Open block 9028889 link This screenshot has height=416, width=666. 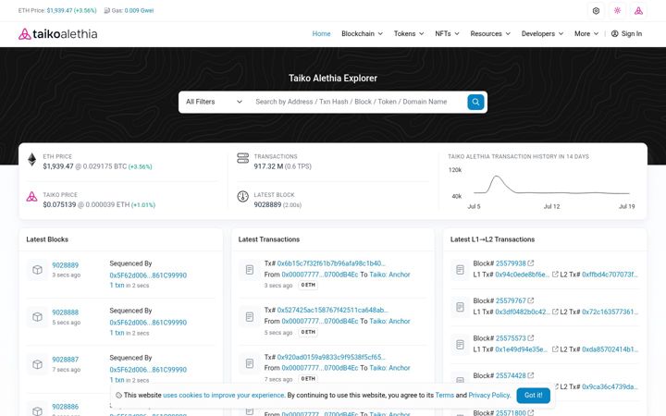[x=65, y=265]
